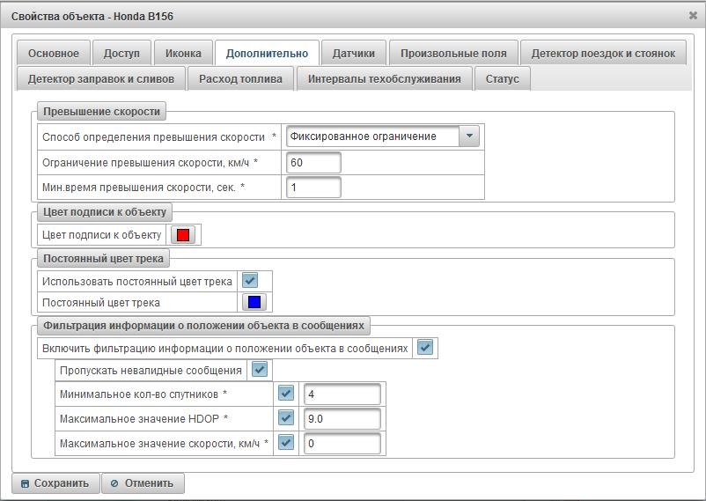Image resolution: width=706 pixels, height=501 pixels.
Task: Focus the minimum satellites input field
Action: point(341,394)
